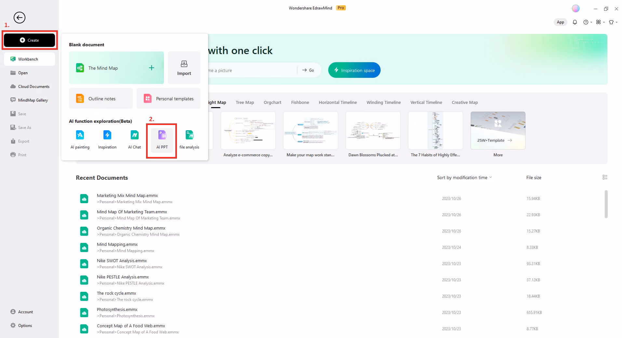The height and width of the screenshot is (338, 622).
Task: Click the 25W+Template More card
Action: 498,131
